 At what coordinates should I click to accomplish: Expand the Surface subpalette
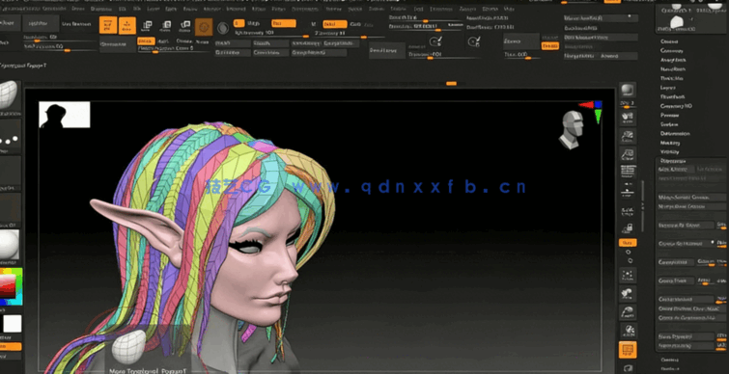click(x=669, y=124)
